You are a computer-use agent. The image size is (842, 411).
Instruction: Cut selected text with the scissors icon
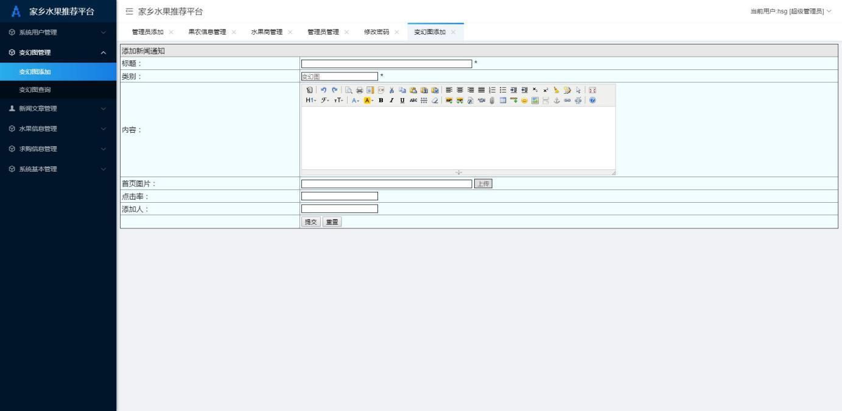[392, 90]
